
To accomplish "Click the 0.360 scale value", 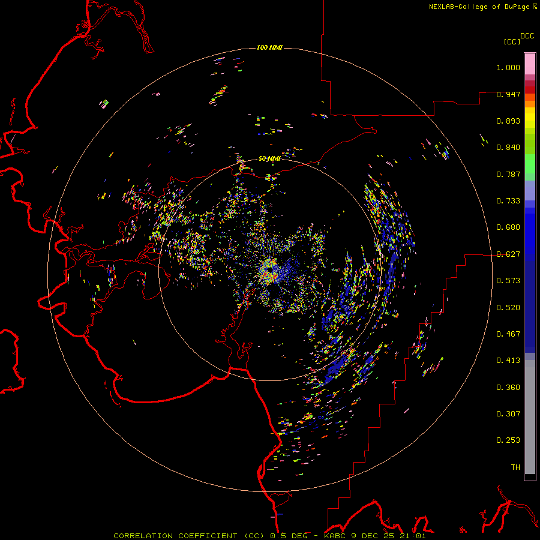I will [x=508, y=388].
